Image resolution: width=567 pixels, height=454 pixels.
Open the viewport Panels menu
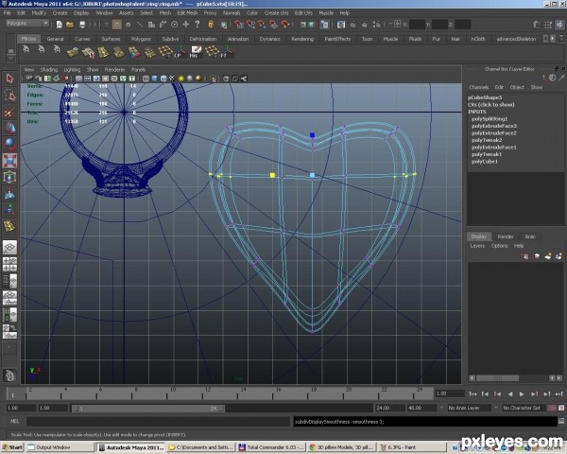pyautogui.click(x=138, y=69)
